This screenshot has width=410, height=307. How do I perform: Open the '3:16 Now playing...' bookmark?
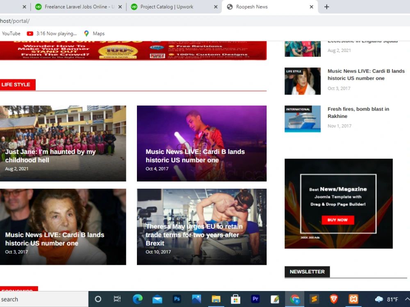[52, 34]
